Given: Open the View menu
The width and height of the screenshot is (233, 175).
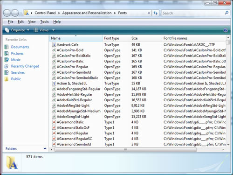Looking at the screenshot, I should click(32, 22).
